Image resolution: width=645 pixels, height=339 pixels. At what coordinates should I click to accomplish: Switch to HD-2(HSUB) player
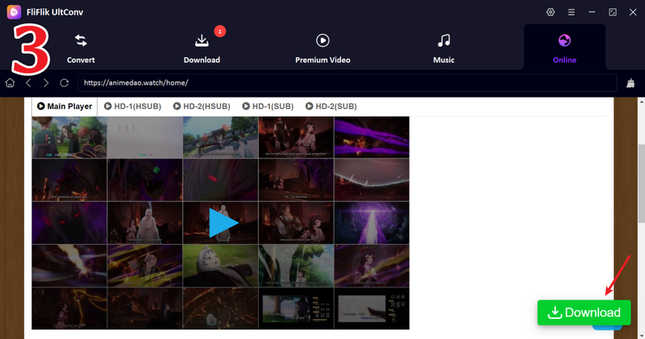pyautogui.click(x=202, y=107)
